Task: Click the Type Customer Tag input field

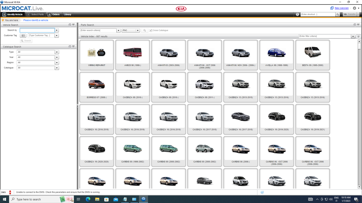Action: pos(41,35)
